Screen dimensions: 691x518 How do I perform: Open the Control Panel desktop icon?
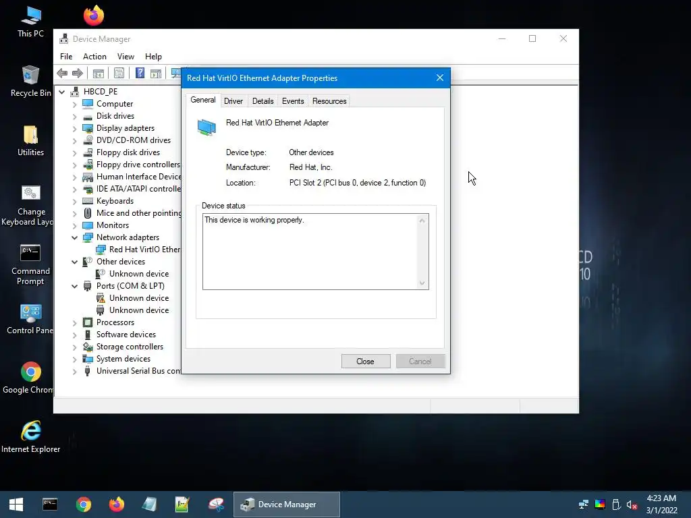[x=31, y=319]
